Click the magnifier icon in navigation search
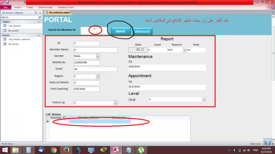This screenshot has height=154, width=275. pos(40,17)
